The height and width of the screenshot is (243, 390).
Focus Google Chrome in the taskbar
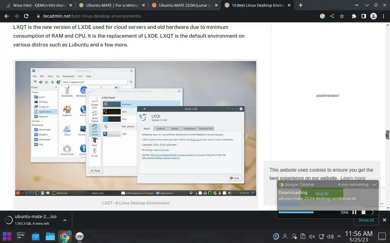pos(65,236)
